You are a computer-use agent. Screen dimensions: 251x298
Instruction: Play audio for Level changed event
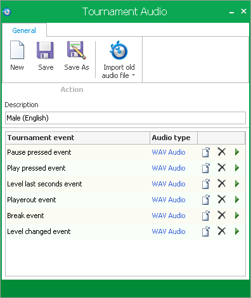pyautogui.click(x=237, y=231)
